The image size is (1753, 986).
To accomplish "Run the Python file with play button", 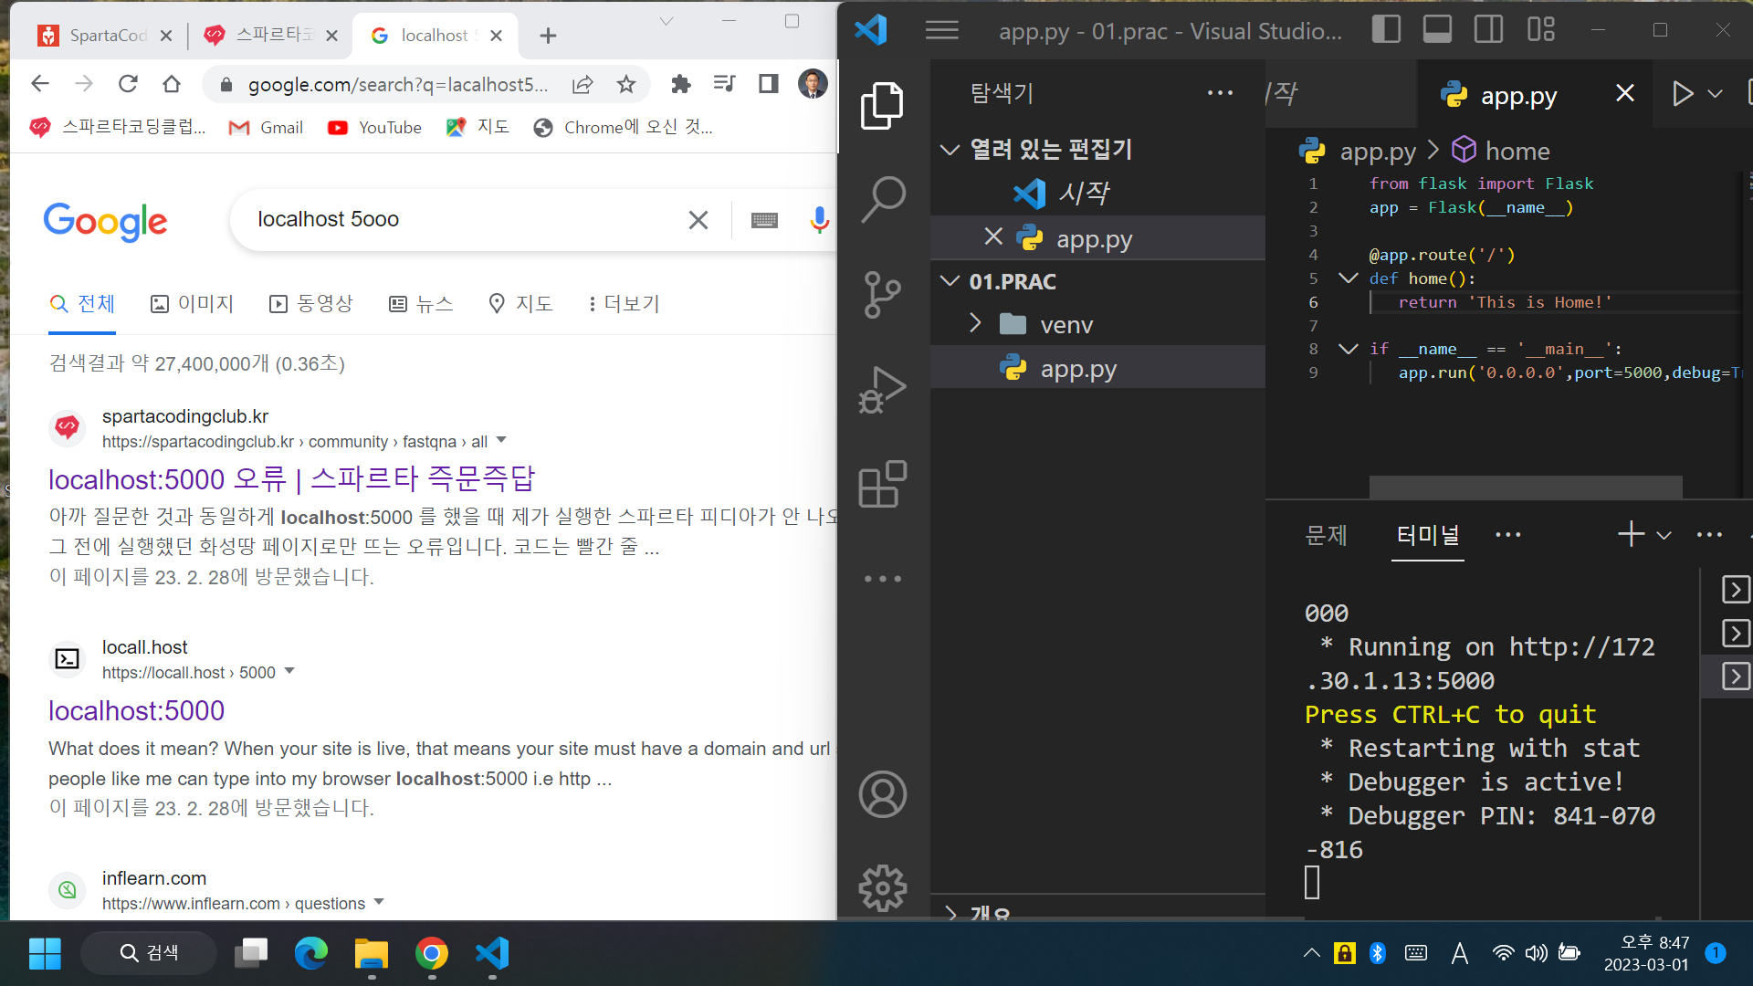I will 1682,93.
